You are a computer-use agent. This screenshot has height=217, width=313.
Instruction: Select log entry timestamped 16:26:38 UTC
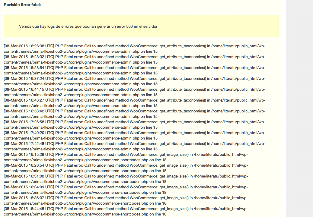[135, 49]
